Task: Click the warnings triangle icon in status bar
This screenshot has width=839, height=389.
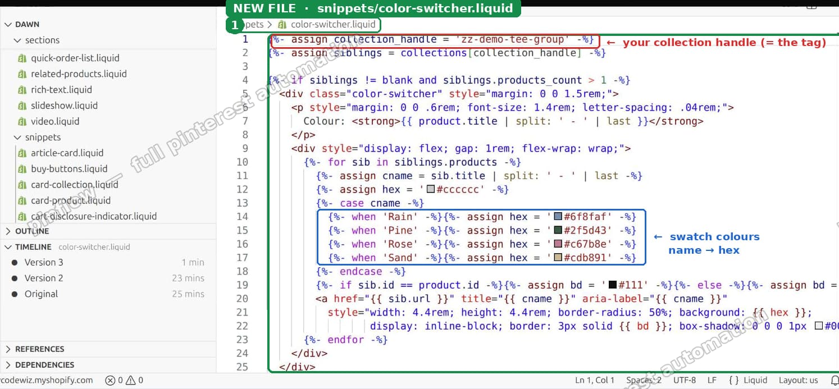Action: (131, 380)
